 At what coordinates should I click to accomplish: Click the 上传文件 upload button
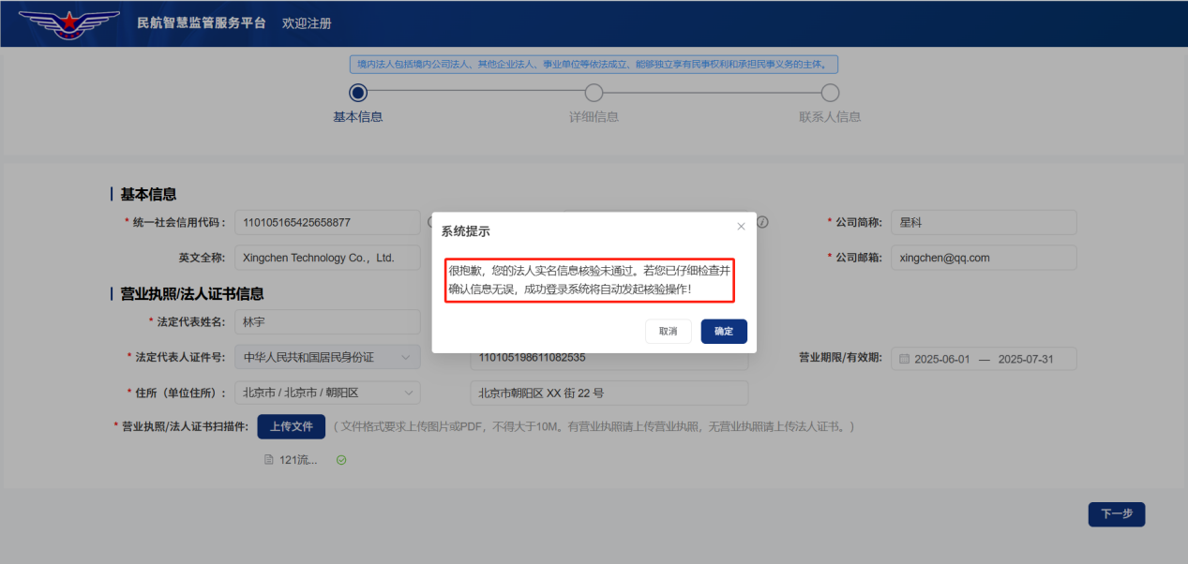pyautogui.click(x=292, y=425)
